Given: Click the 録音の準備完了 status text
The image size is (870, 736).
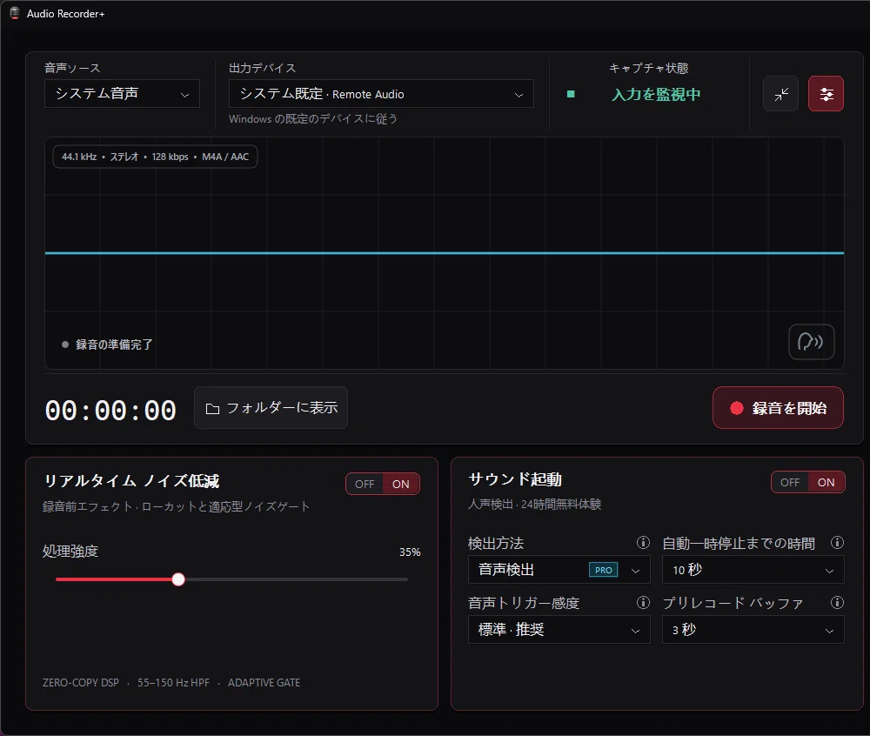Looking at the screenshot, I should (114, 345).
